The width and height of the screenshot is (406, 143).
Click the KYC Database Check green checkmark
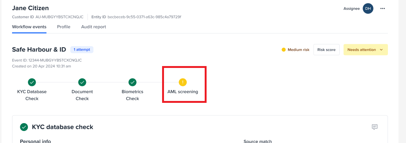point(32,83)
